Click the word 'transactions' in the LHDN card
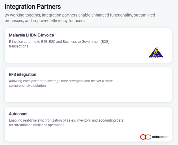Image resolution: width=178 pixels, height=145 pixels. point(18,46)
